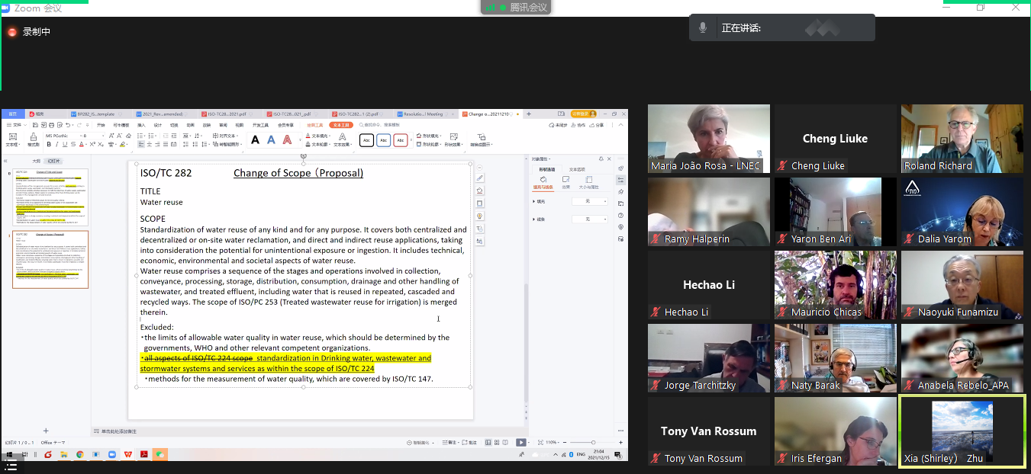Click the 分享 share button
This screenshot has height=474, width=1031.
pyautogui.click(x=597, y=125)
